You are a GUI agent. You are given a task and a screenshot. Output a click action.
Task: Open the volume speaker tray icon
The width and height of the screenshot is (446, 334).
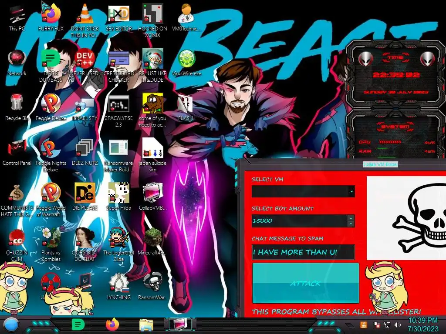398,324
